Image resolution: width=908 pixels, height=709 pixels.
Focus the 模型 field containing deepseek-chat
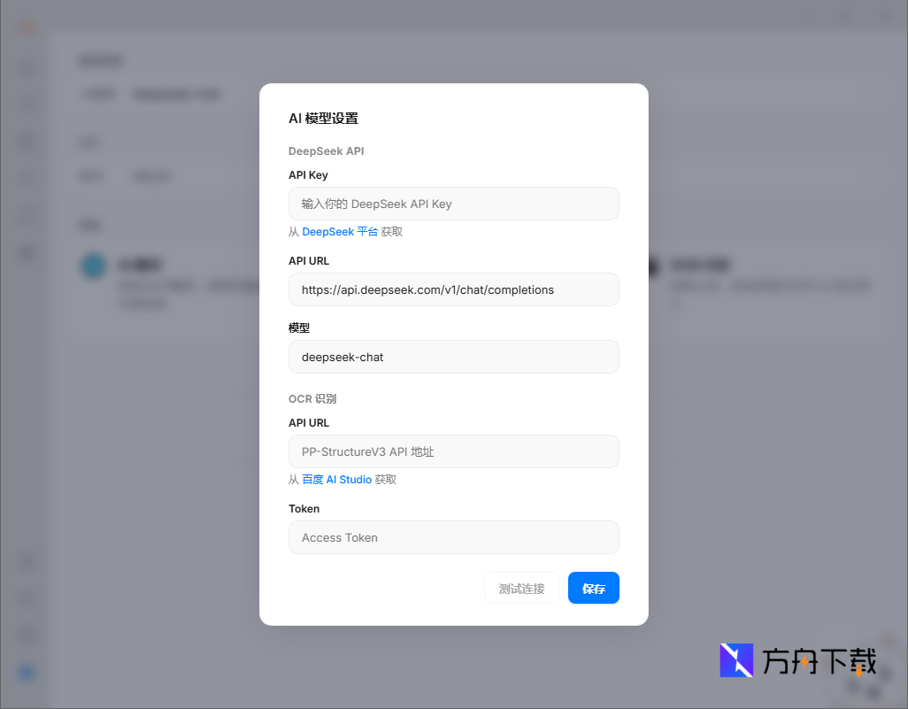pos(453,357)
